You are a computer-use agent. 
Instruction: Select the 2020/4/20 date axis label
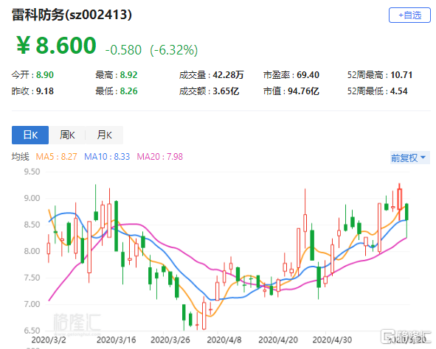pyautogui.click(x=278, y=339)
